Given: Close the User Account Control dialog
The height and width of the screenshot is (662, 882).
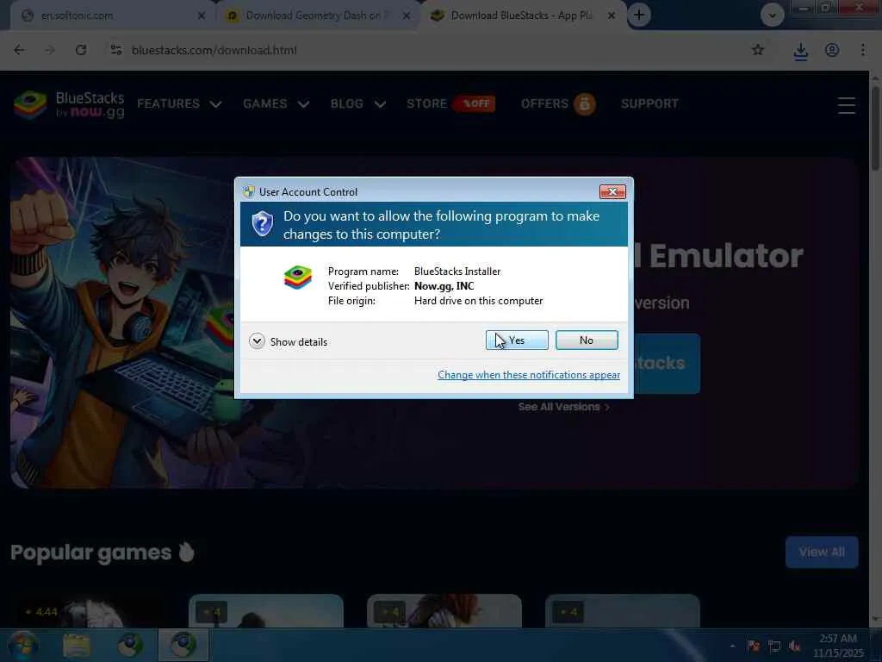Looking at the screenshot, I should (612, 192).
